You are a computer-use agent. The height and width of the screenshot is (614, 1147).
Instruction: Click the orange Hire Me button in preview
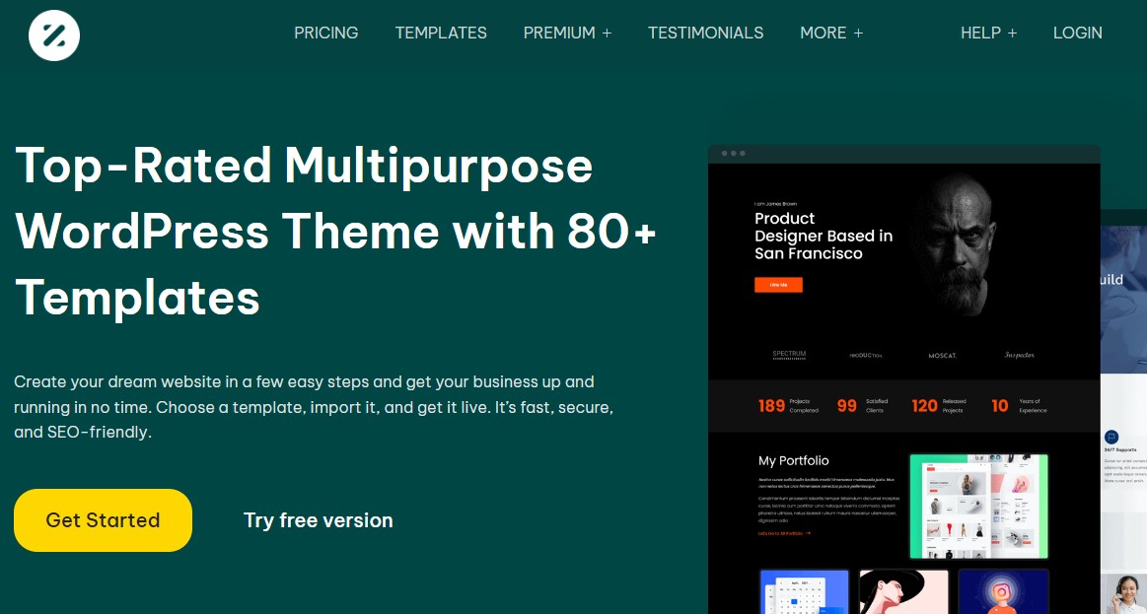click(778, 285)
